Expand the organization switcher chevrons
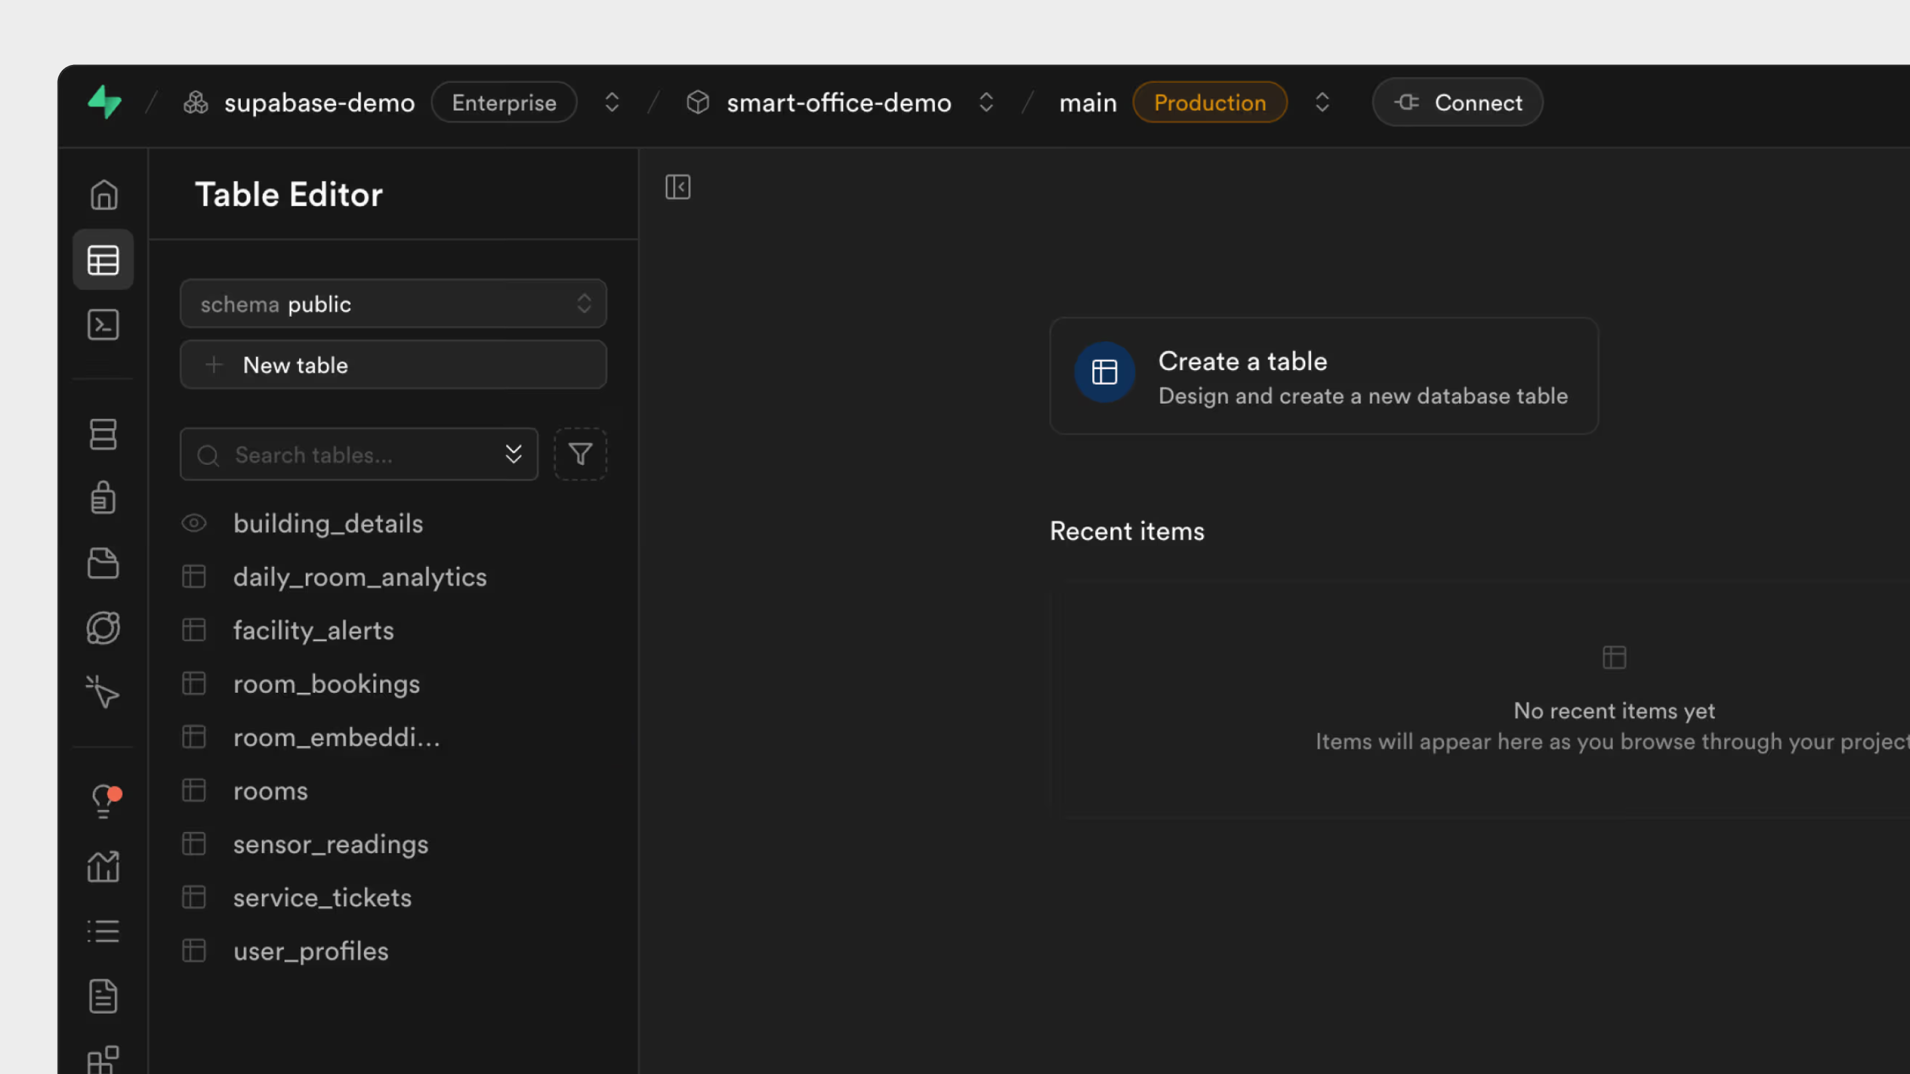The height and width of the screenshot is (1074, 1910). (611, 101)
